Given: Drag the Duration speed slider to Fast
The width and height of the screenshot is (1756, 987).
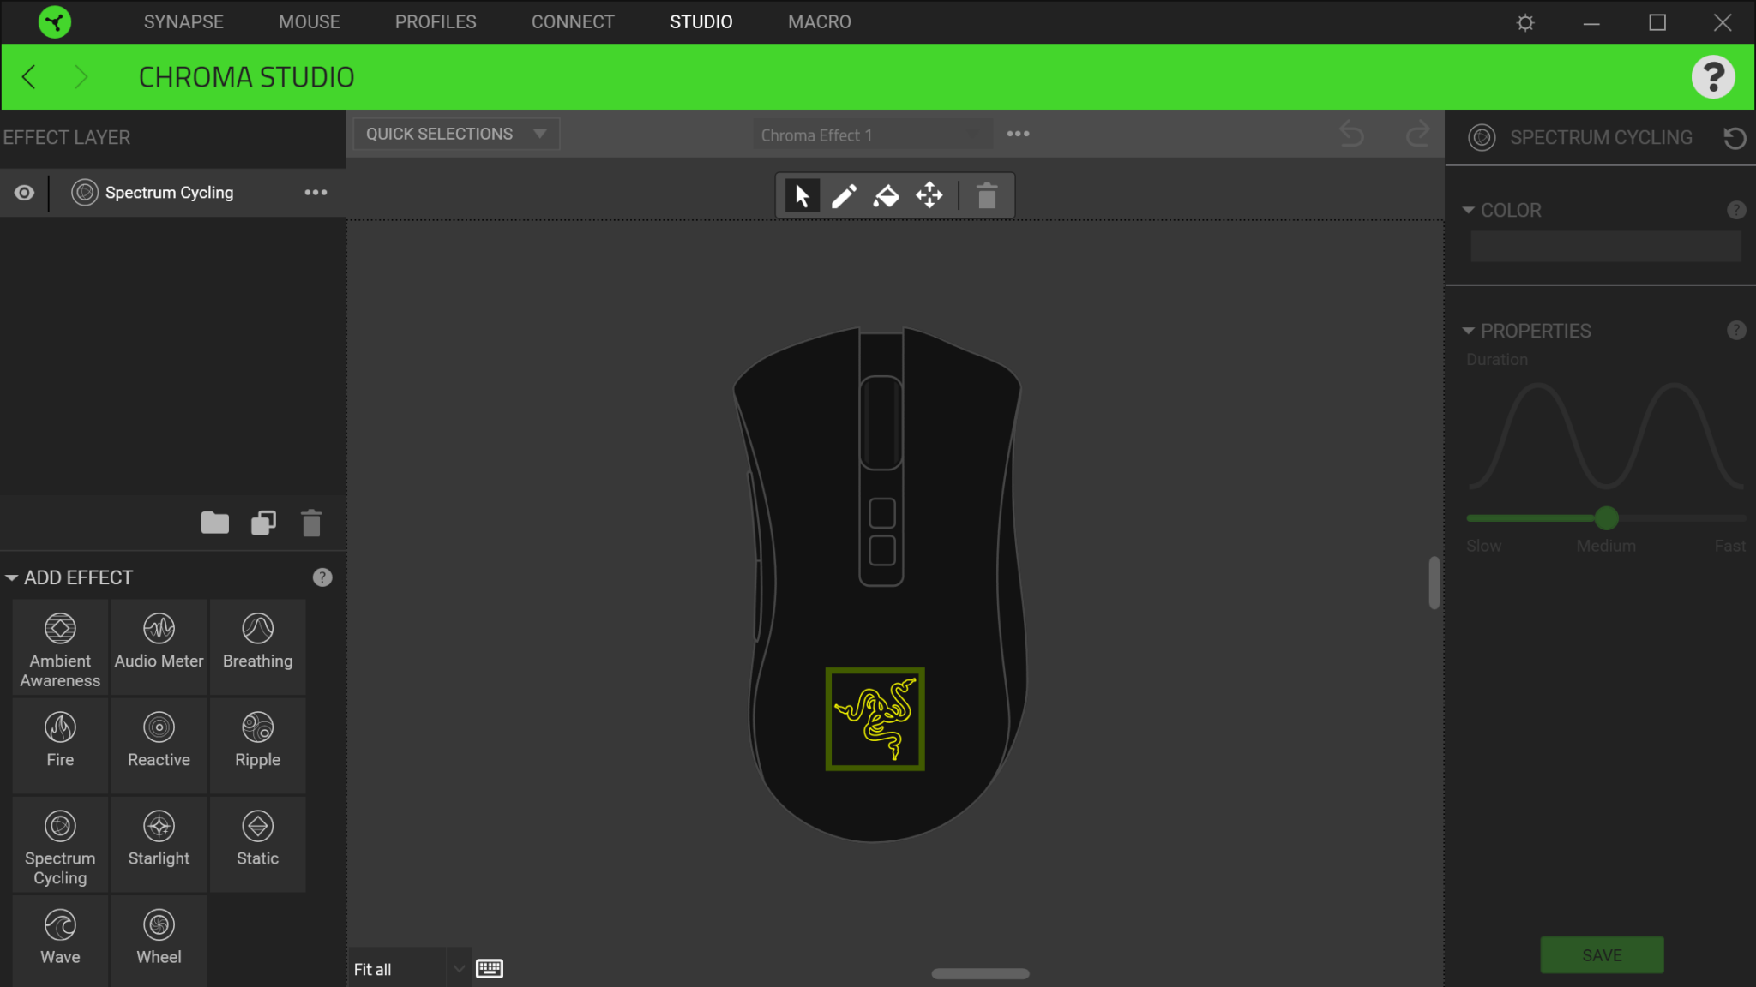Looking at the screenshot, I should (1741, 518).
